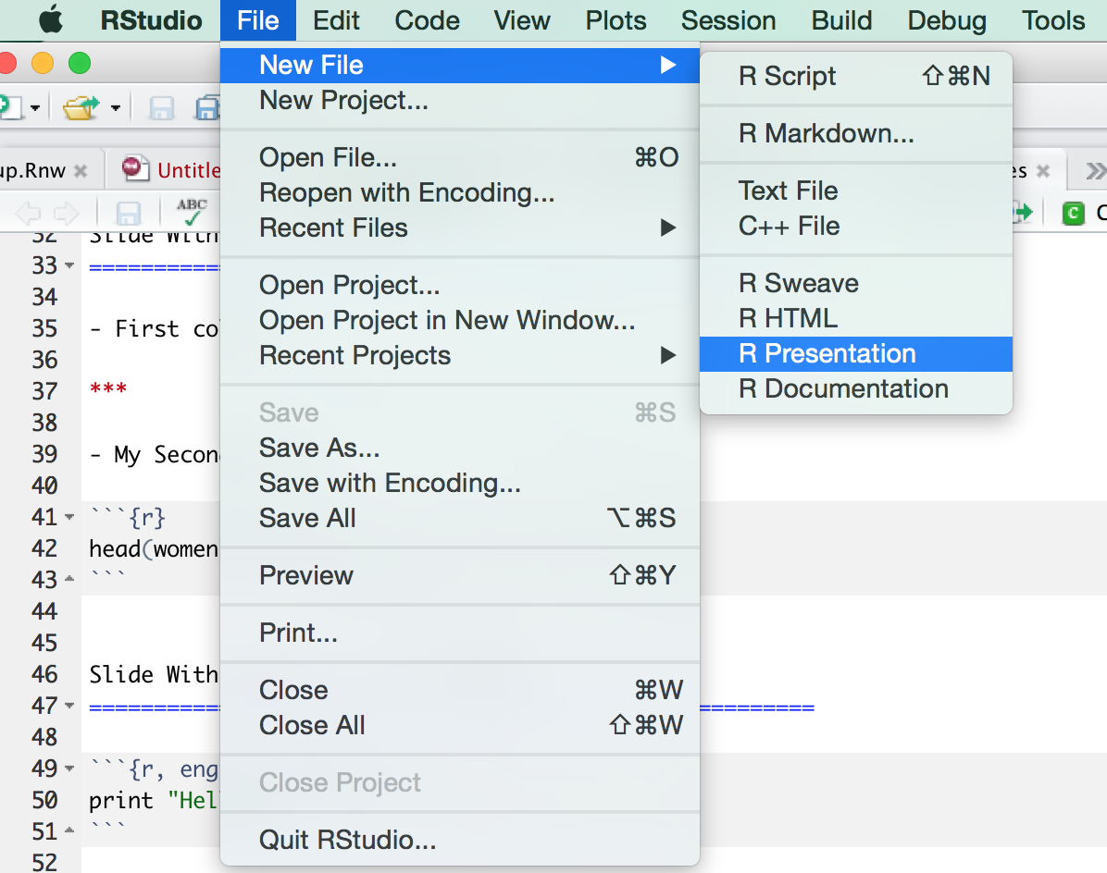Open the Session menu
1107x873 pixels.
(728, 20)
